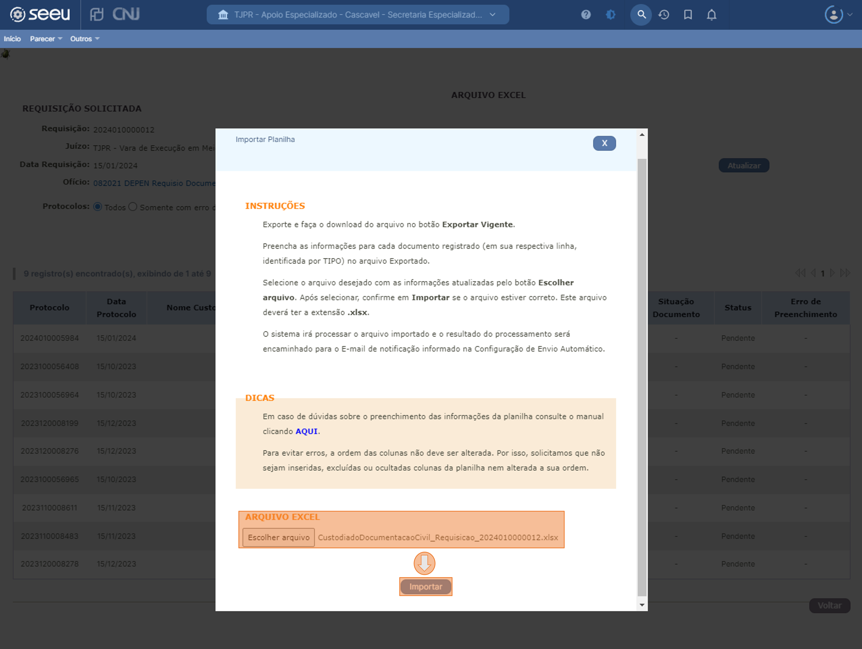Click protocol 2023120008199 cell
Image resolution: width=862 pixels, height=649 pixels.
point(50,423)
